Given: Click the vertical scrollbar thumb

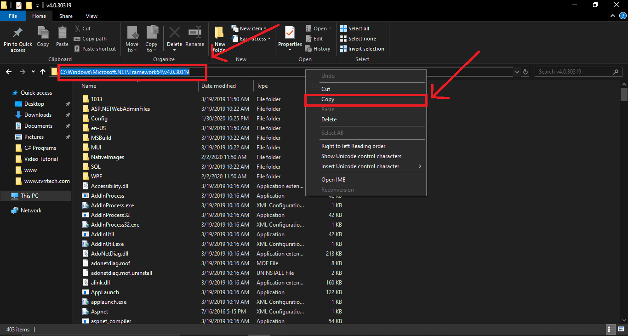Looking at the screenshot, I should click(x=624, y=94).
